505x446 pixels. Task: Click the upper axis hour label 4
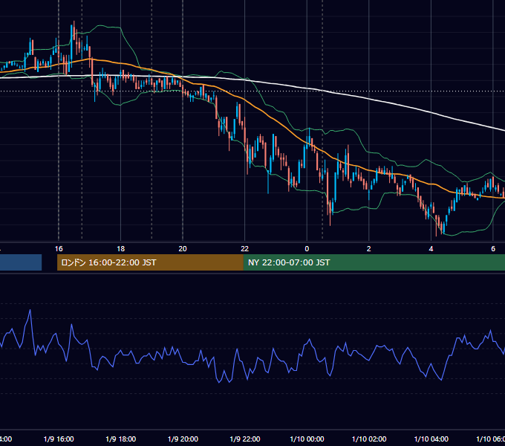431,249
